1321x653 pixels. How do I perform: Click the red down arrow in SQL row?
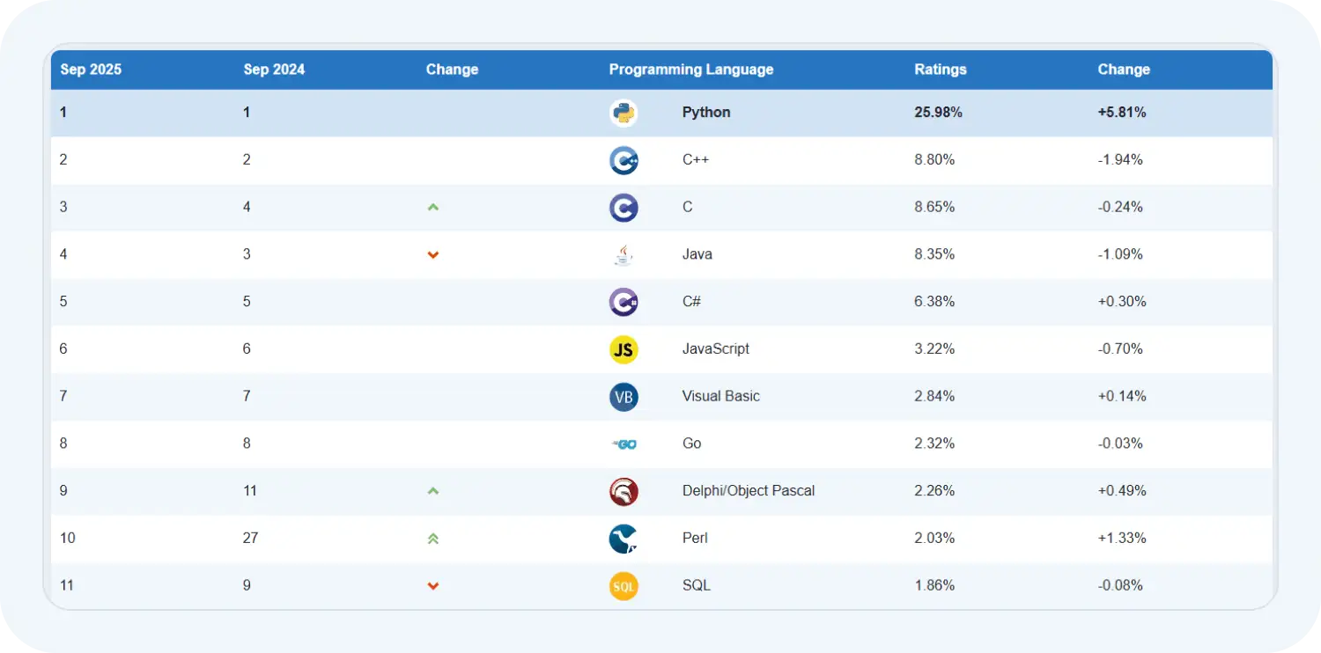432,586
